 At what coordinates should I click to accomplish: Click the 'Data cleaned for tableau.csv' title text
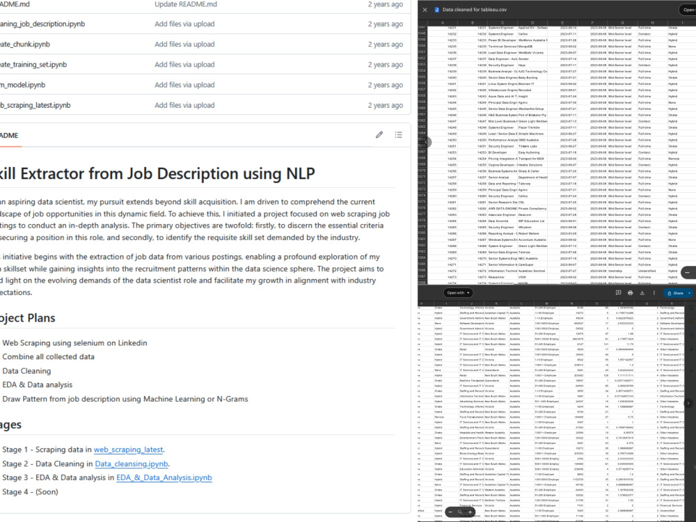475,9
